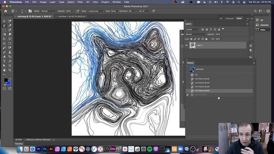The width and height of the screenshot is (274, 154).
Task: Open the Paragraph panel icon
Action: (x=250, y=50)
